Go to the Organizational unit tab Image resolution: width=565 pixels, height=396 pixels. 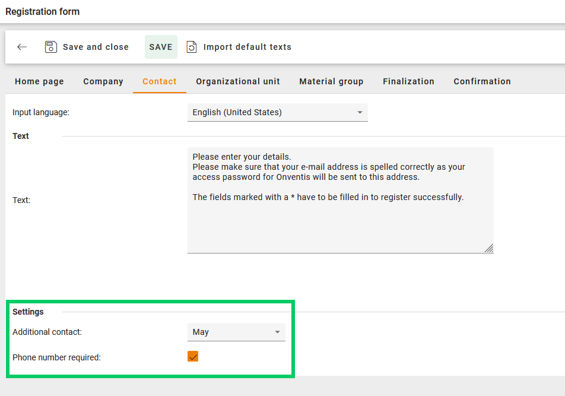point(238,81)
